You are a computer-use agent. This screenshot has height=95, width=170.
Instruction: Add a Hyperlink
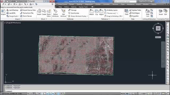coord(134,16)
